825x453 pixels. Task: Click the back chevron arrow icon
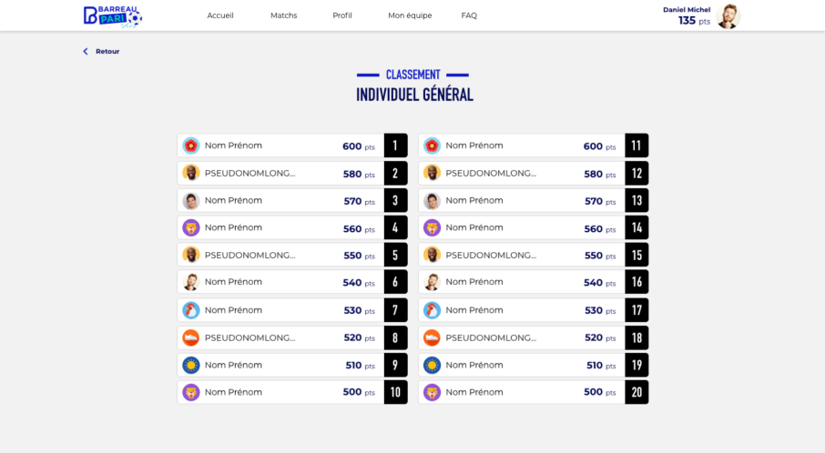[86, 52]
